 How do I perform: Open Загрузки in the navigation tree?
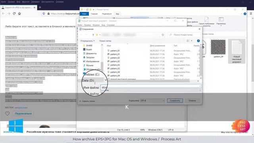click(90, 57)
